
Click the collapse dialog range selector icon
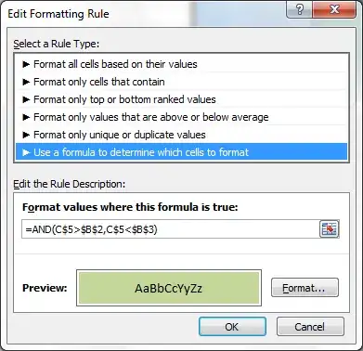329,229
